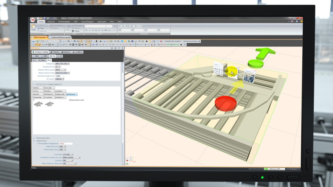Click the Memory usage progress bar
The height and width of the screenshot is (187, 333).
coord(274,169)
